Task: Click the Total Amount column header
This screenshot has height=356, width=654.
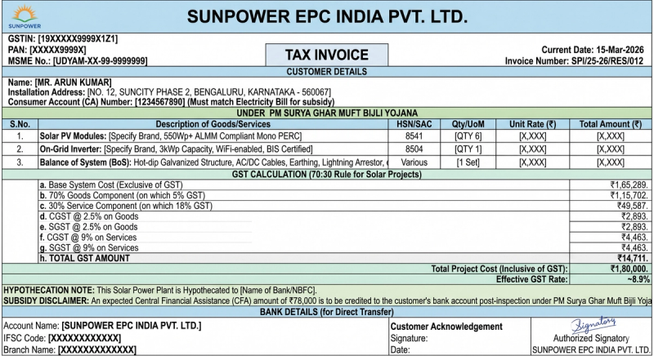Action: (x=611, y=124)
